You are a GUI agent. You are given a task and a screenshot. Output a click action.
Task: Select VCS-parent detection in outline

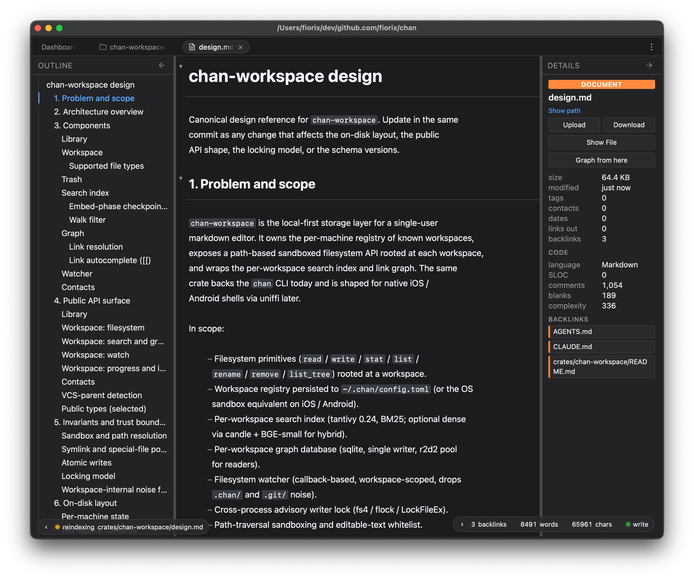point(101,395)
